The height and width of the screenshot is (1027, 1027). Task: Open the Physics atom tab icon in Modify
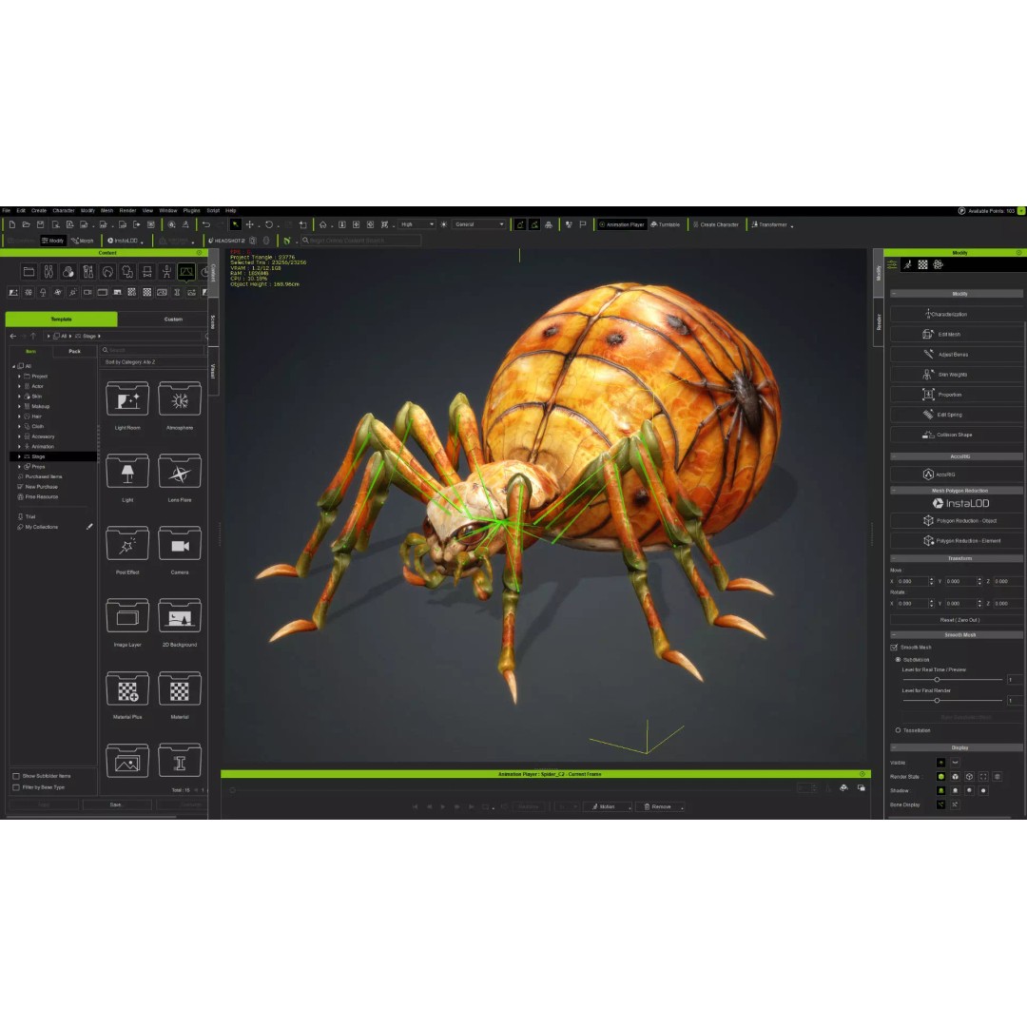pos(938,264)
